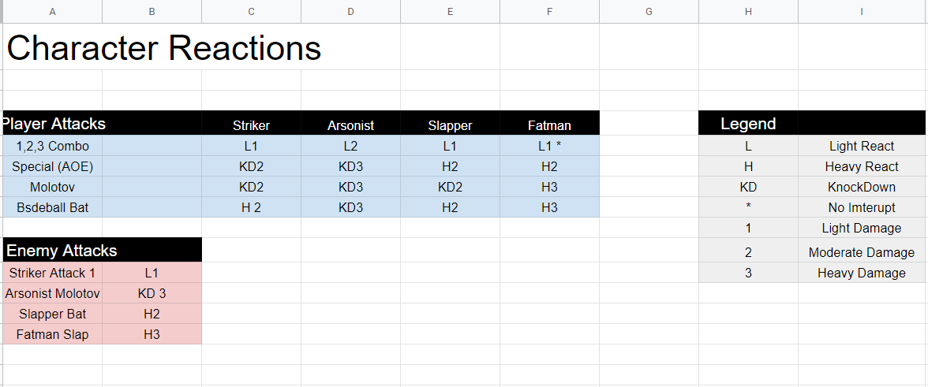Click the Bsdeball Bat cell
Image resolution: width=928 pixels, height=387 pixels.
52,207
